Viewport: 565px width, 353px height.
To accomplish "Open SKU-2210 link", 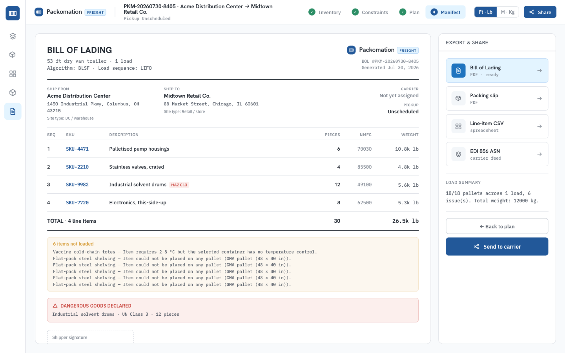I will [x=77, y=167].
